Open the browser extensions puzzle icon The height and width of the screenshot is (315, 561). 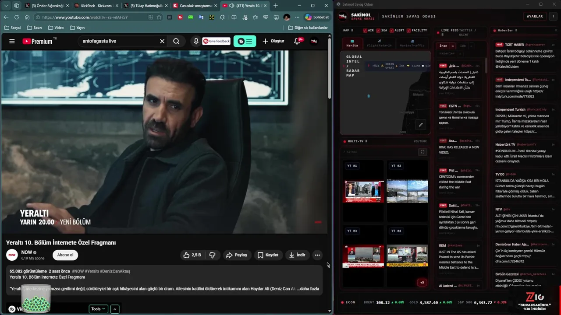[222, 17]
